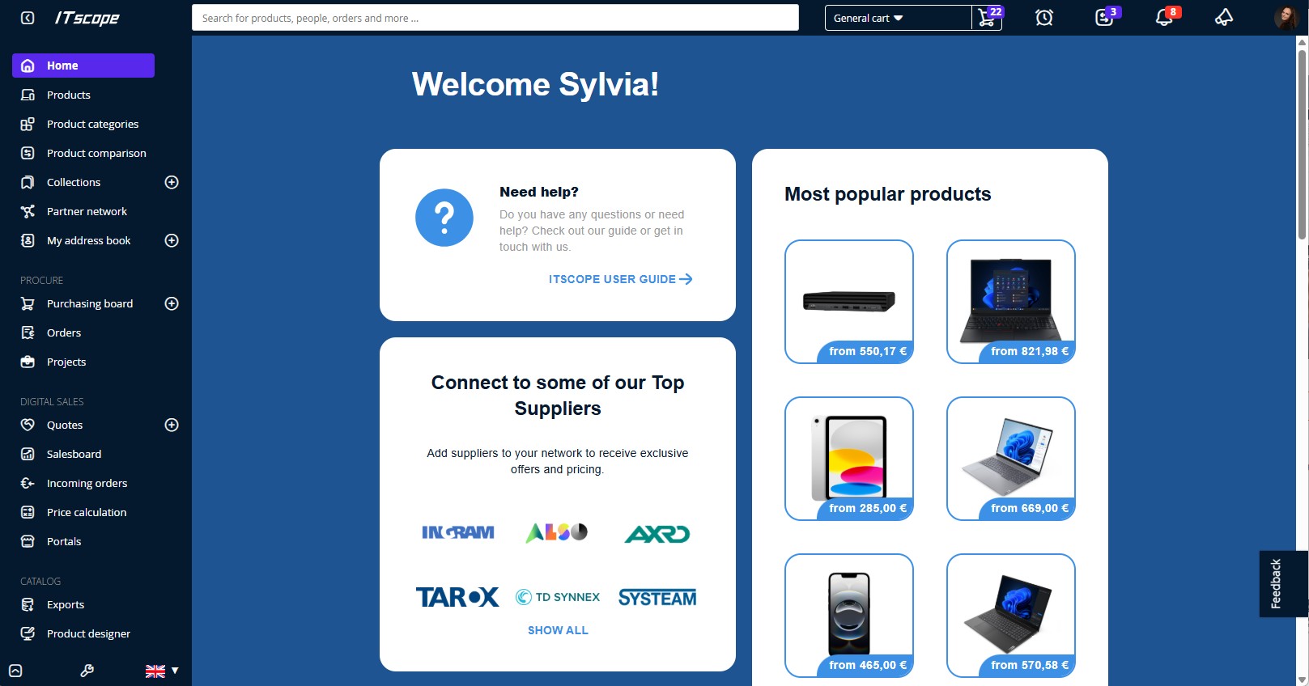Click the blue question mark help icon
This screenshot has width=1309, height=686.
coord(444,218)
